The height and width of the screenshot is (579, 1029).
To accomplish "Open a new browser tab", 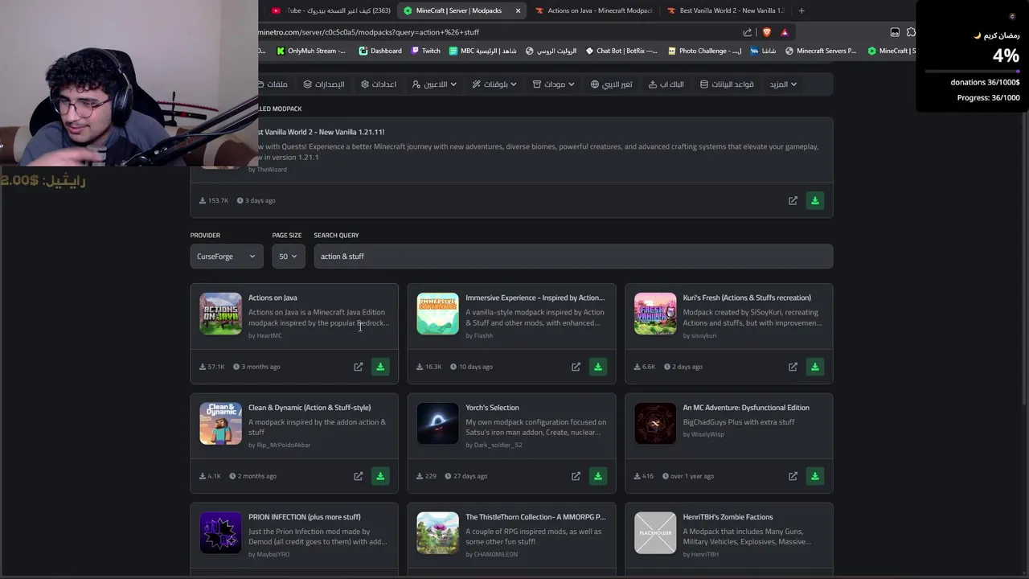I will [x=801, y=10].
